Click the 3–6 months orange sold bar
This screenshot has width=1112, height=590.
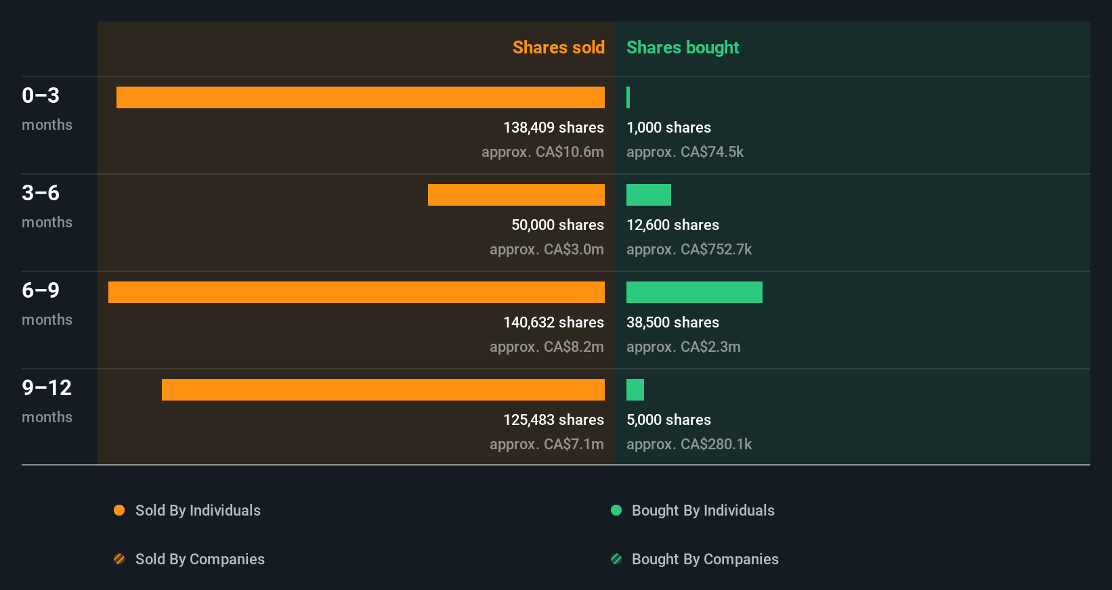click(x=516, y=195)
